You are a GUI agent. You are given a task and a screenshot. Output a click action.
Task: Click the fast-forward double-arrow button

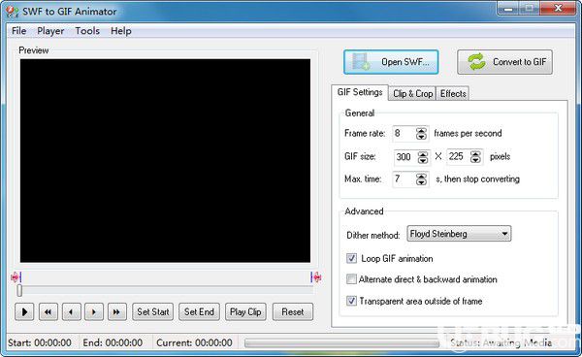coord(117,311)
